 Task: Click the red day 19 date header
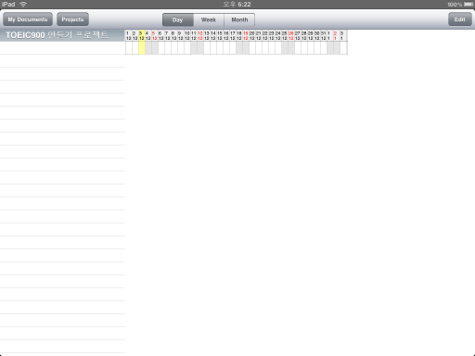coord(246,35)
